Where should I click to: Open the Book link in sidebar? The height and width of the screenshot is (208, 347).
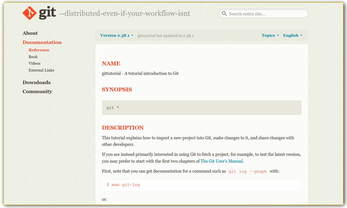click(33, 57)
